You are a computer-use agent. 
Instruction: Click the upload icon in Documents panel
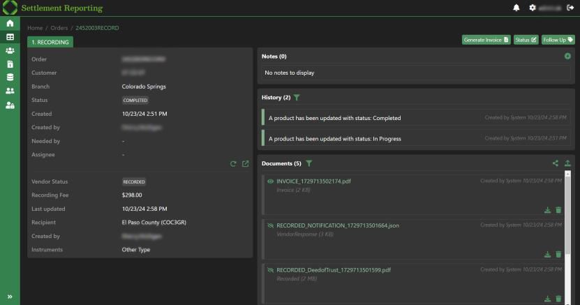point(567,163)
